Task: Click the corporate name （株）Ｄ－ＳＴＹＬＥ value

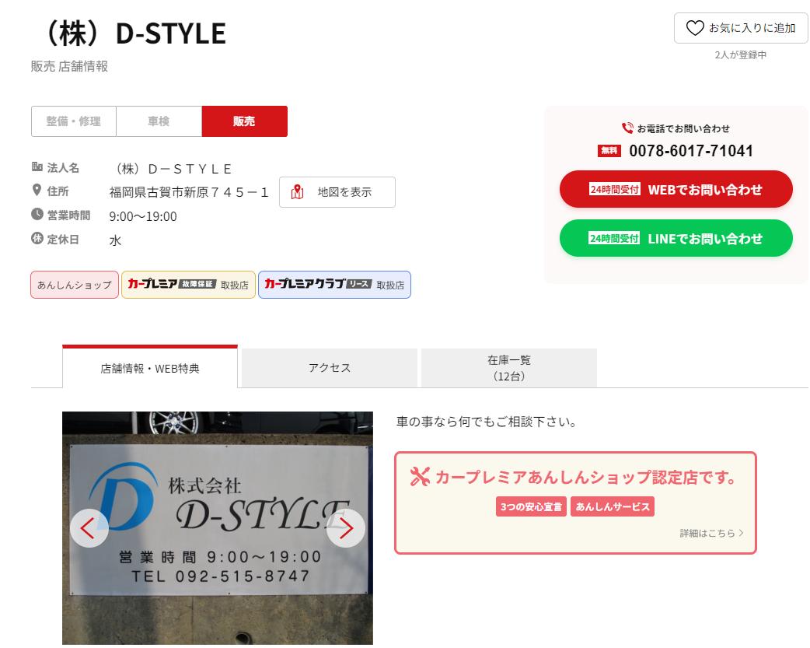Action: pyautogui.click(x=173, y=169)
